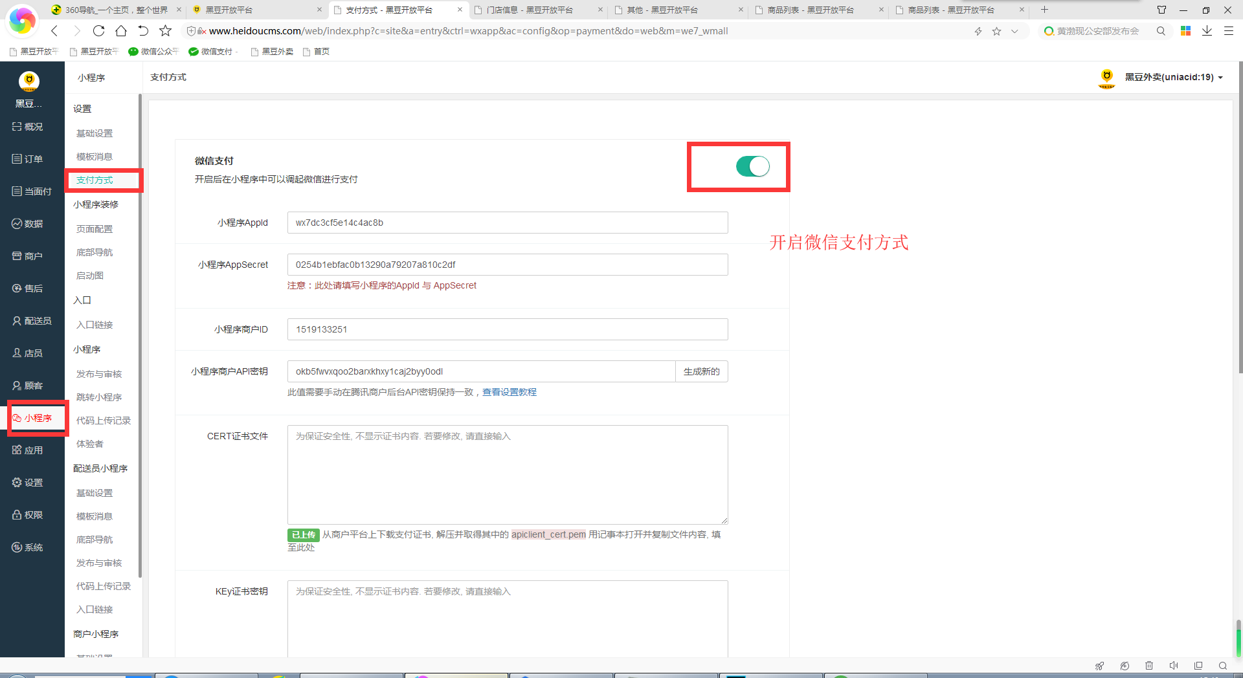The image size is (1243, 678).
Task: Toggle the 微信支付 switch
Action: click(752, 166)
